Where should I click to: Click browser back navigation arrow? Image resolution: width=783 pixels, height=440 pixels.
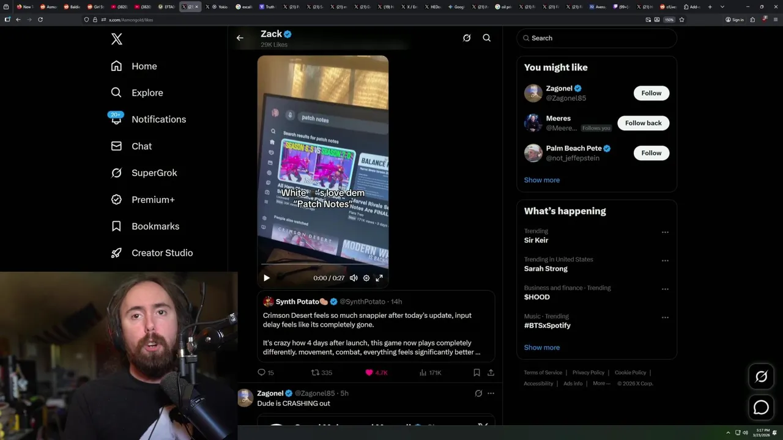click(x=18, y=20)
